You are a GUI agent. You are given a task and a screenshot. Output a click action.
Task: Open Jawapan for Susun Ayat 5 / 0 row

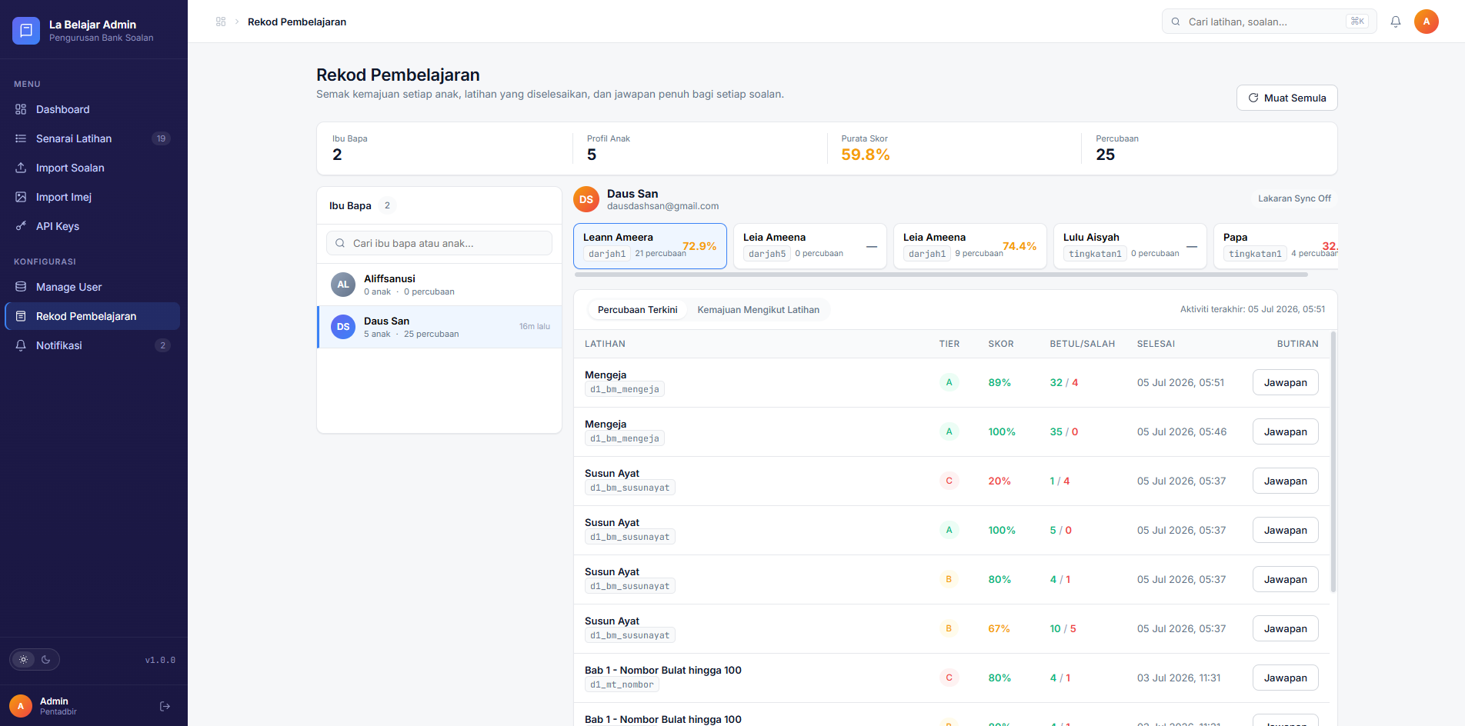(x=1285, y=530)
